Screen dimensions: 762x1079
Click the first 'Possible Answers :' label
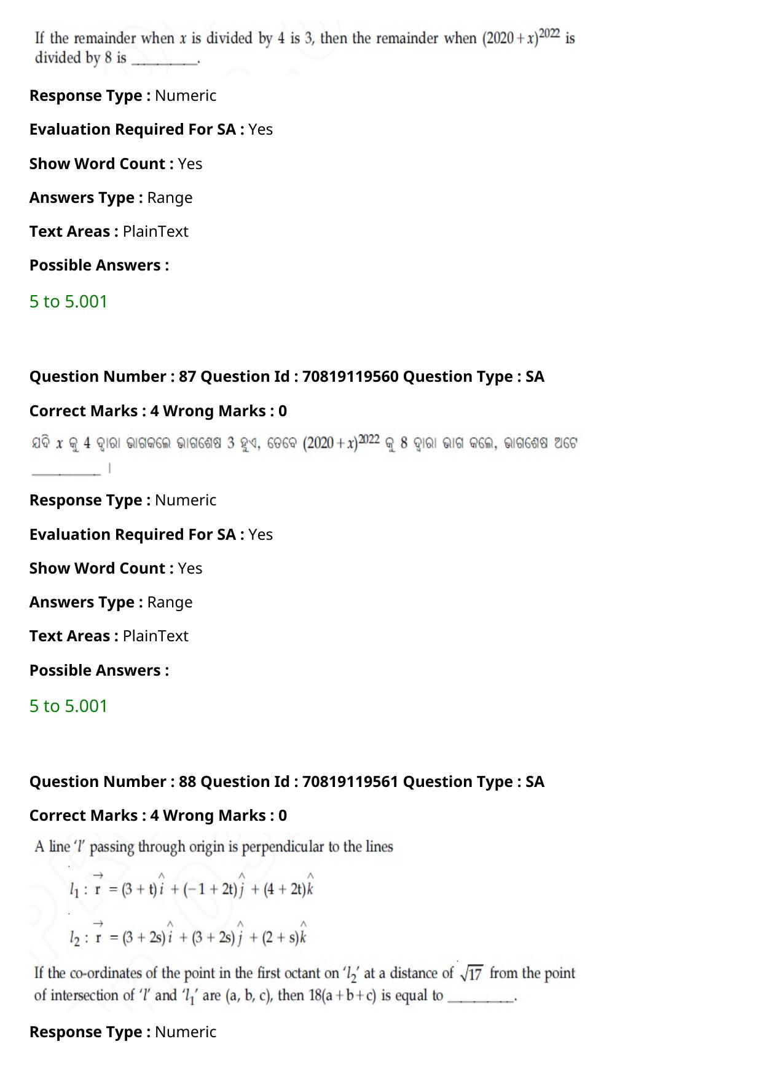point(99,266)
